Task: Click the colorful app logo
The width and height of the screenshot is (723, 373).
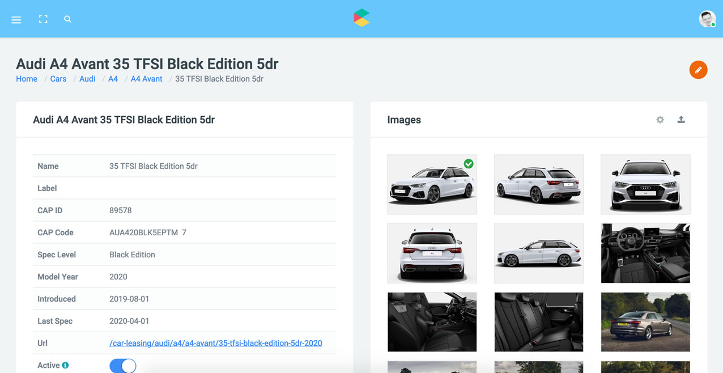Action: coord(361,18)
